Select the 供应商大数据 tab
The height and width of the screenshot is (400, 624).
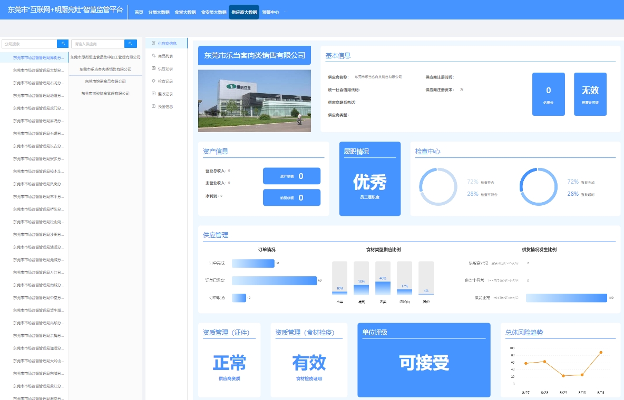click(x=244, y=12)
